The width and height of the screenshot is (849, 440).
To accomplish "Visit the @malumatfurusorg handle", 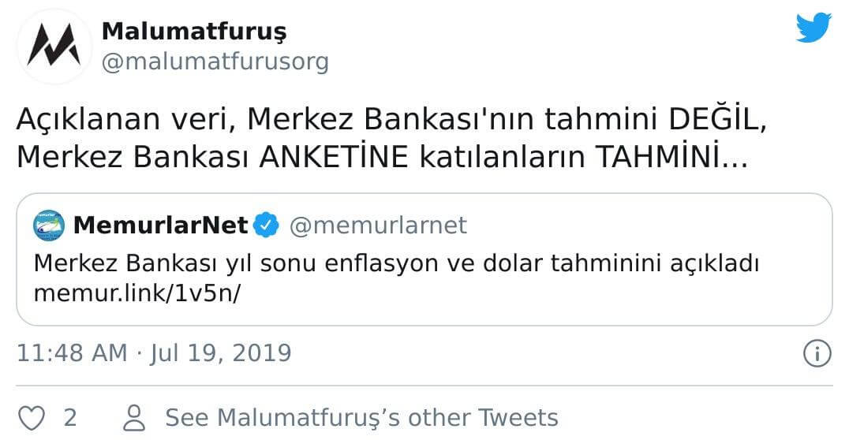I will point(215,62).
